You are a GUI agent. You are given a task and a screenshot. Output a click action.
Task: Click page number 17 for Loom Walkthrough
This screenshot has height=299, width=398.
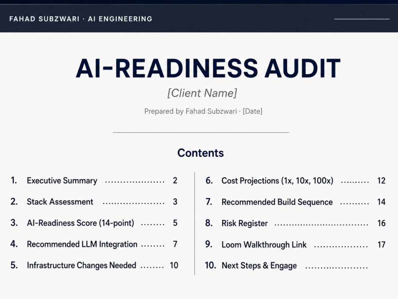(381, 245)
